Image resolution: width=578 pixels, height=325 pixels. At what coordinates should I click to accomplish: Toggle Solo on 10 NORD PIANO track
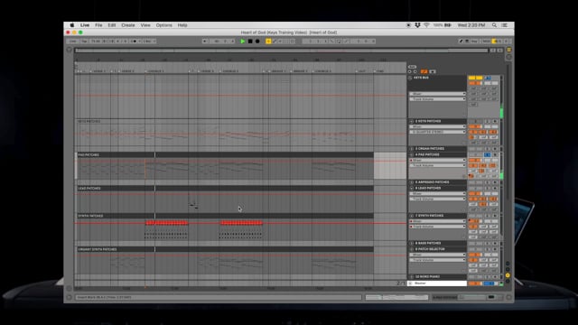[x=488, y=276]
